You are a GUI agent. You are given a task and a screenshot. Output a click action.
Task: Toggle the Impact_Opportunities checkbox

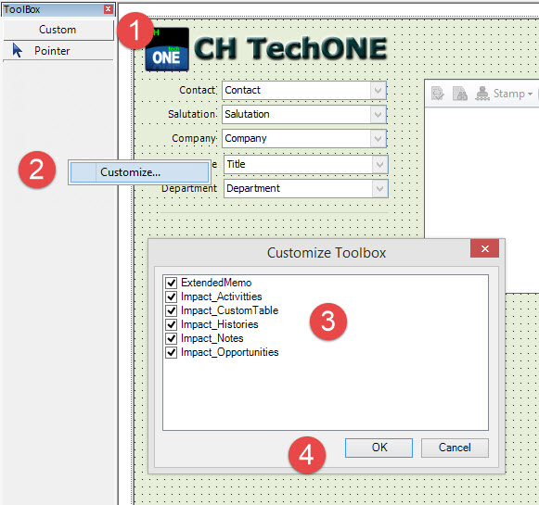(172, 352)
